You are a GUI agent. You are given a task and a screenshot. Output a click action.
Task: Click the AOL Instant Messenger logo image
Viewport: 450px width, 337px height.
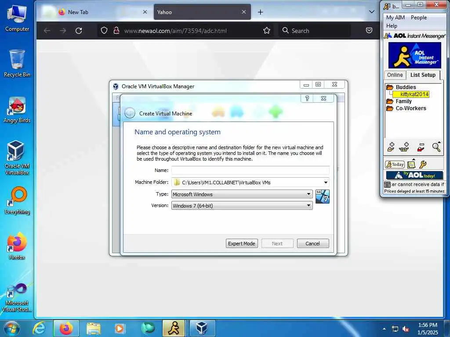coord(415,55)
